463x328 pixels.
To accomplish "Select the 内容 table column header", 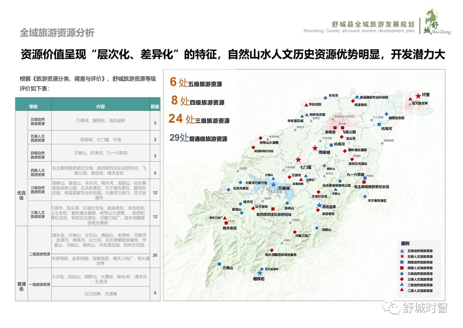I will (100, 106).
